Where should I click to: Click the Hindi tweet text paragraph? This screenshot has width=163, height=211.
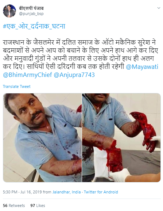pos(81,59)
